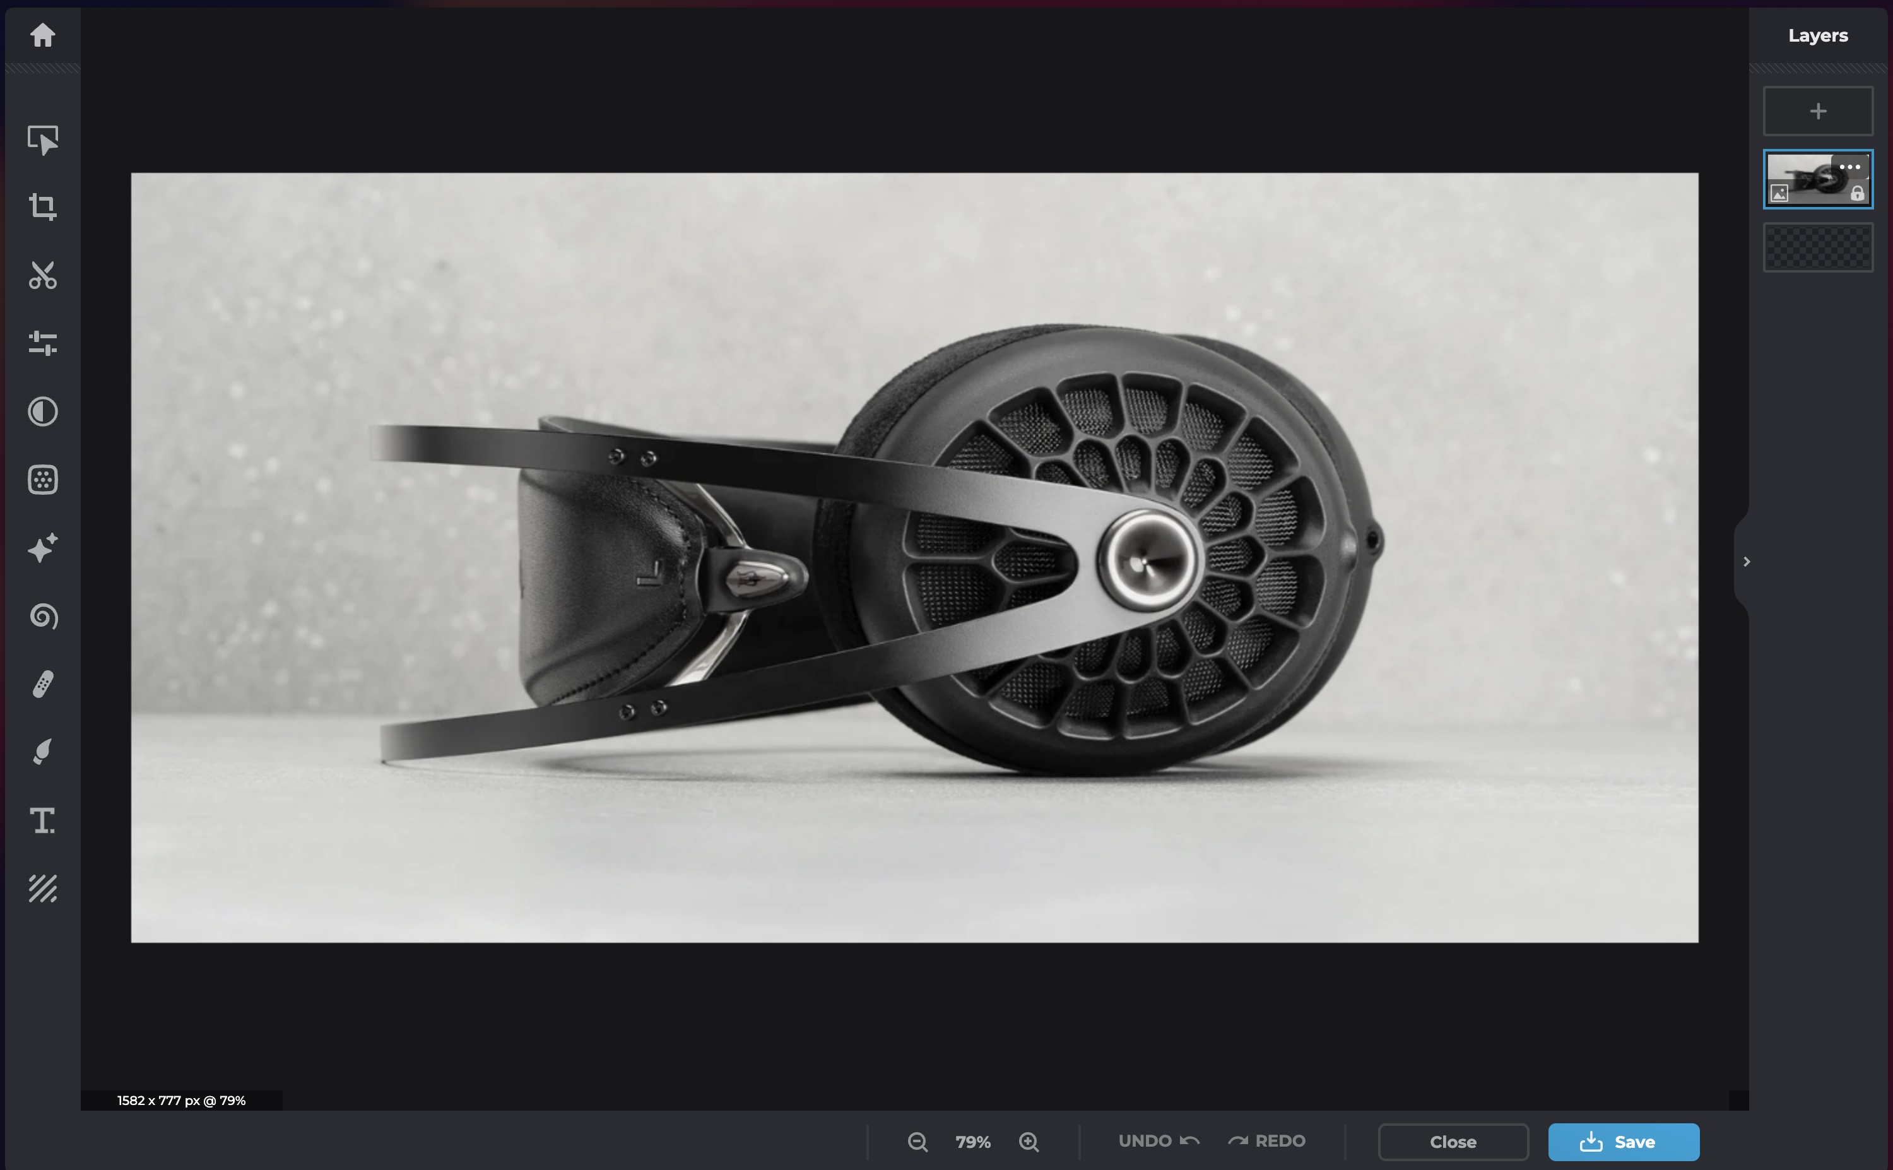Image resolution: width=1893 pixels, height=1170 pixels.
Task: Select the Arrange tool
Action: [42, 140]
